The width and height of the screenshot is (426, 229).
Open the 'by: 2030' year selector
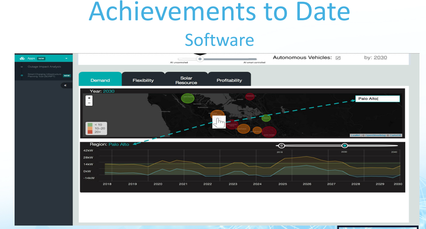380,57
